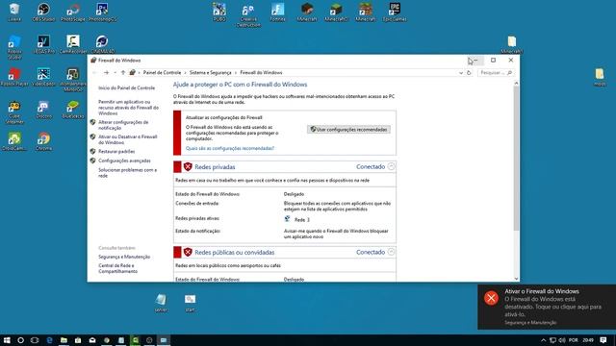616x346 pixels.
Task: Open Solucionar problemas com a rede
Action: (x=127, y=173)
